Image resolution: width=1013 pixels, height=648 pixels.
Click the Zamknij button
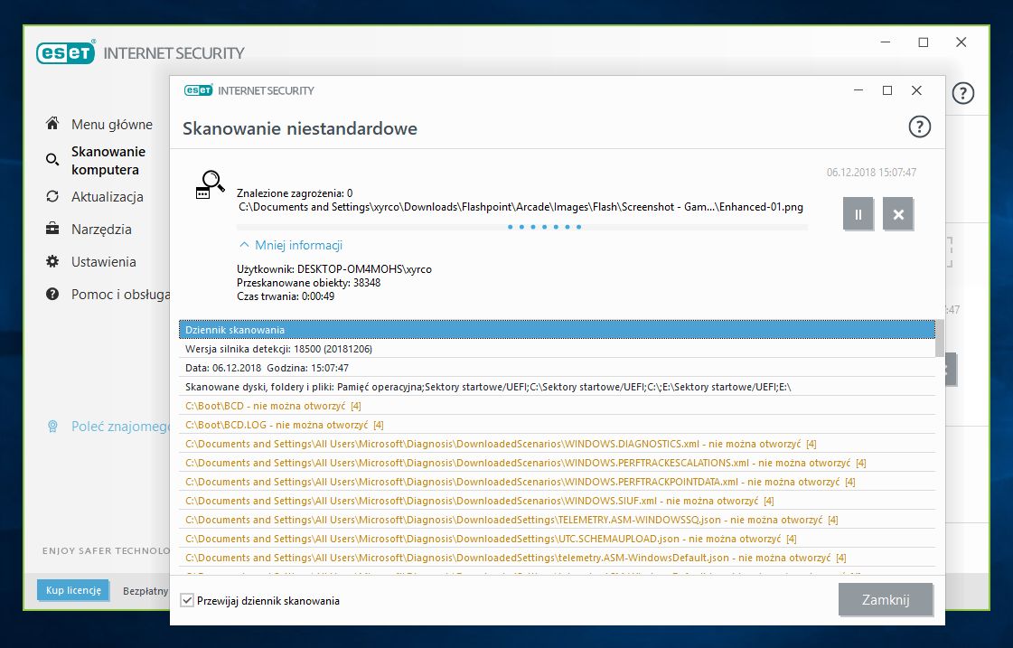pos(885,599)
